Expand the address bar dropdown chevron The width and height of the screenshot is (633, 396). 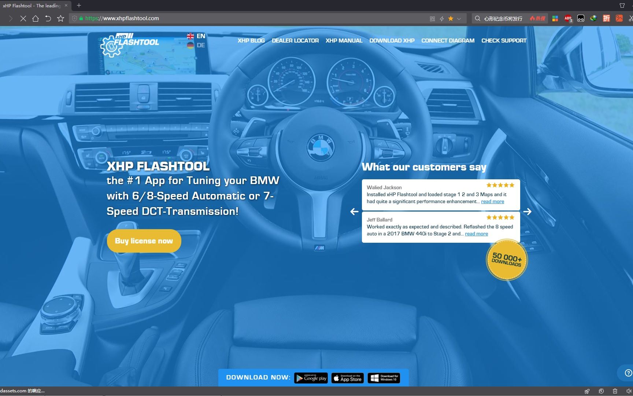(x=459, y=19)
